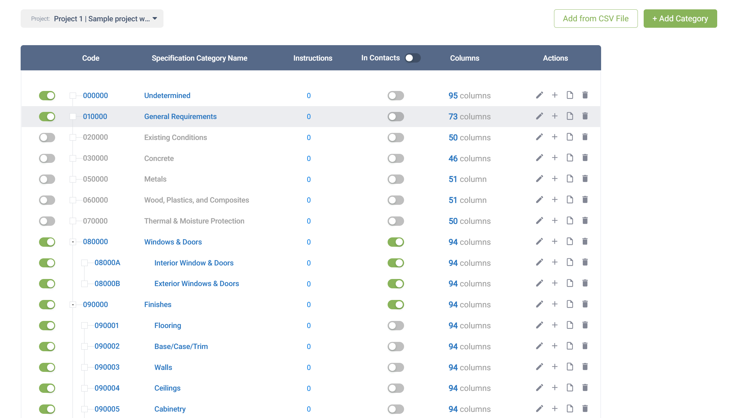Click the + Add Category button
The width and height of the screenshot is (733, 418).
click(x=680, y=18)
